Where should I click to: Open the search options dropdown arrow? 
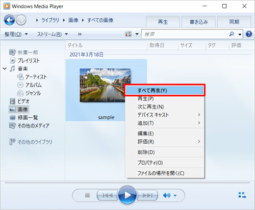click(240, 34)
